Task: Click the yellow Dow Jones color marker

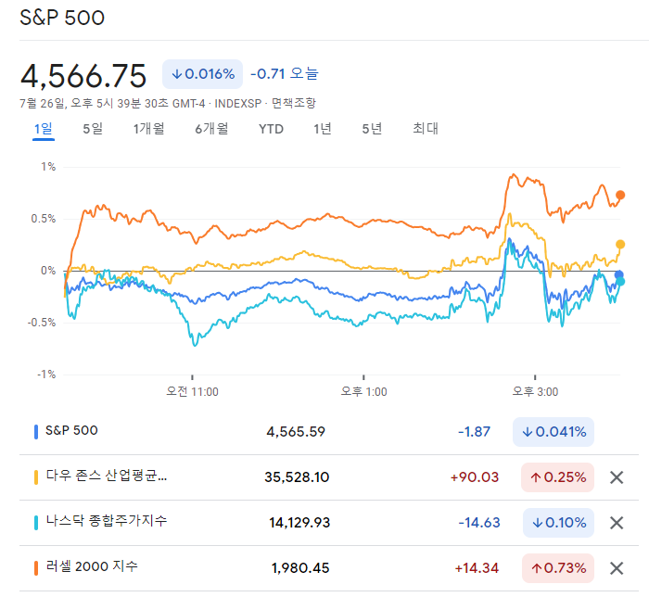Action: (36, 477)
